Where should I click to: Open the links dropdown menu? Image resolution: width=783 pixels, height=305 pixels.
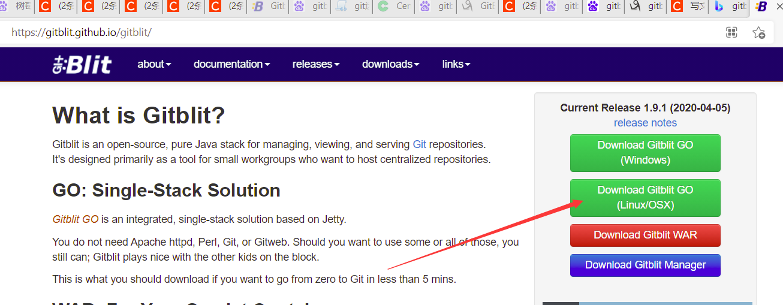pyautogui.click(x=456, y=64)
